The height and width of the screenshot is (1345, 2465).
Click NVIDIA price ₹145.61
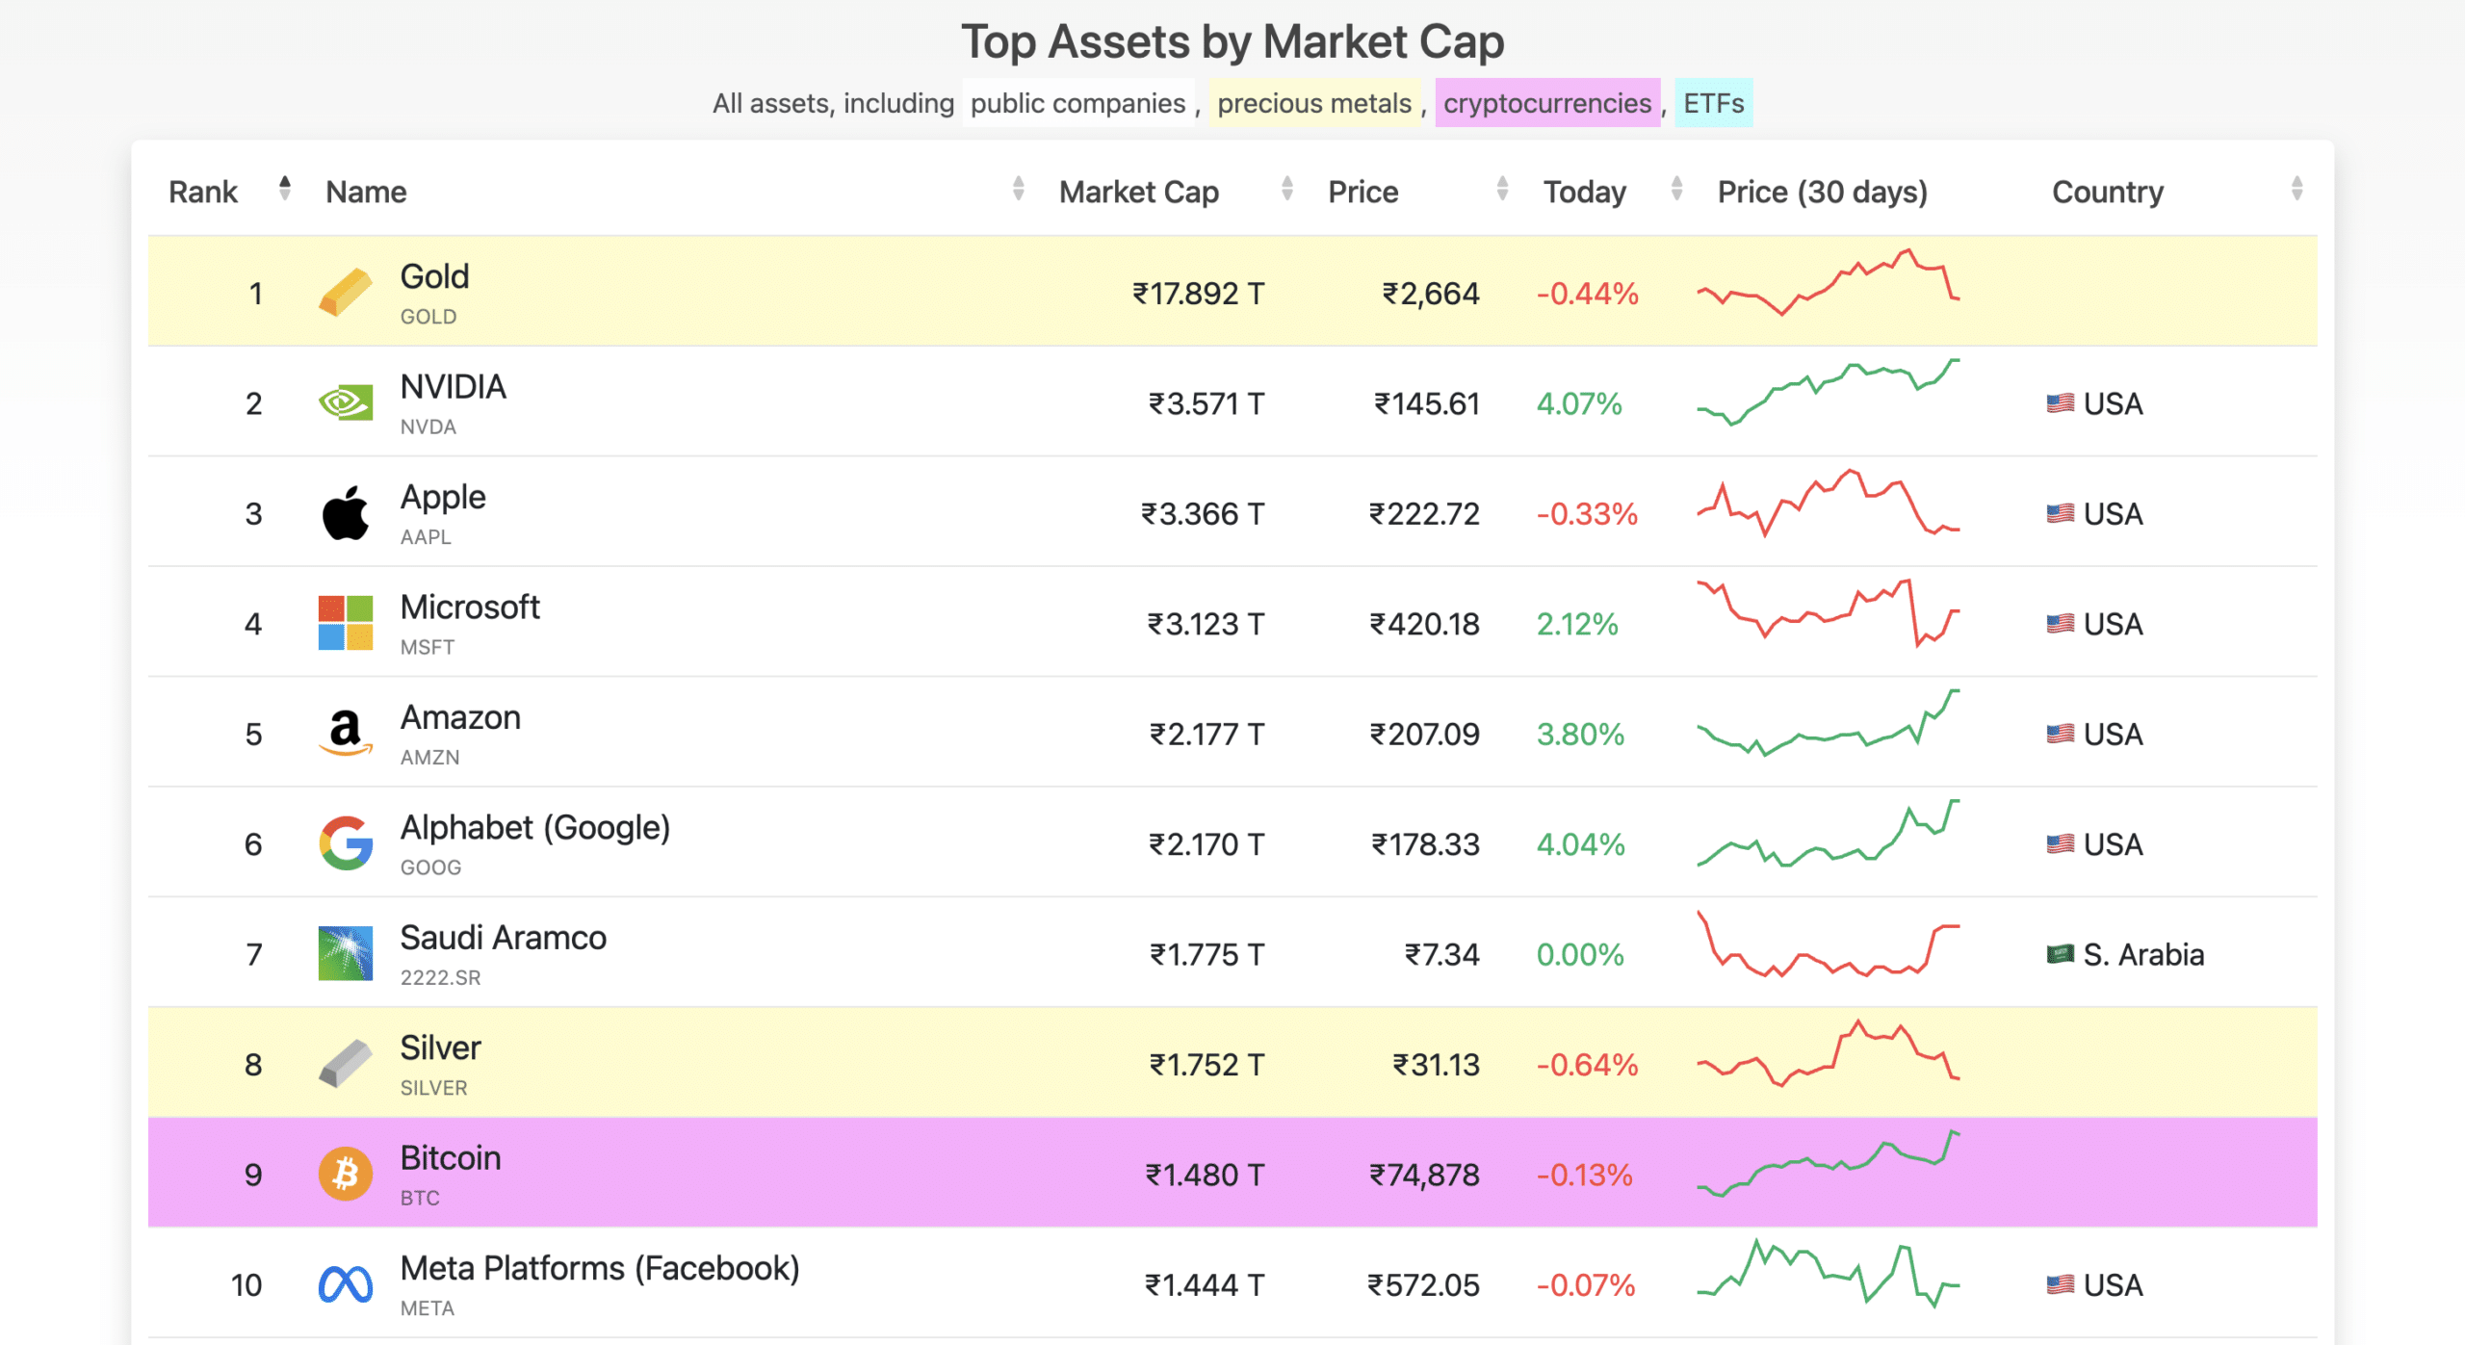pyautogui.click(x=1426, y=403)
